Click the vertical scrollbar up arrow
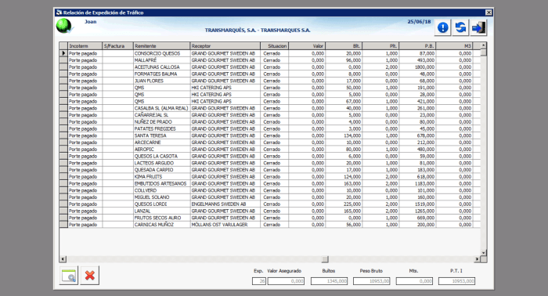Image resolution: width=548 pixels, height=296 pixels. click(483, 45)
